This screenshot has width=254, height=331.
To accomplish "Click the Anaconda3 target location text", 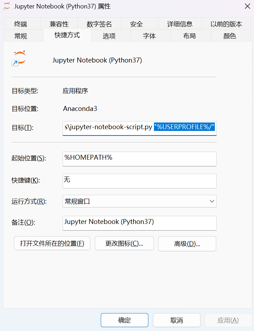I will [x=80, y=109].
